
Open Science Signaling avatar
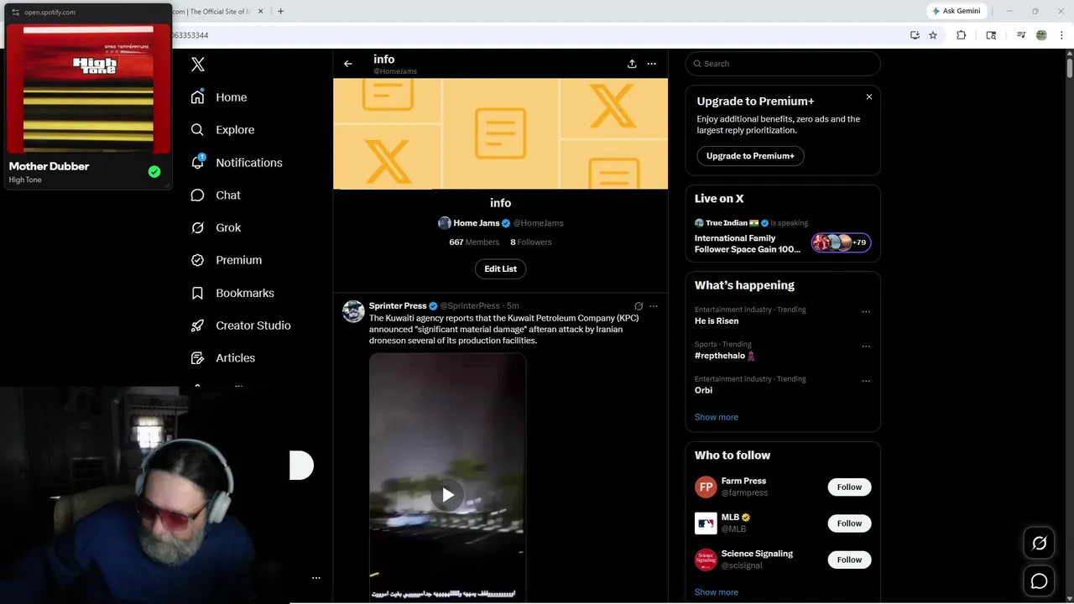click(706, 560)
